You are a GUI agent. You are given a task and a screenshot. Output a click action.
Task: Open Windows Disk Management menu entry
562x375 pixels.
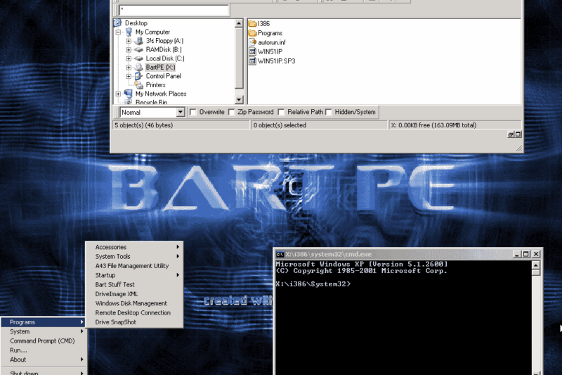(x=134, y=303)
